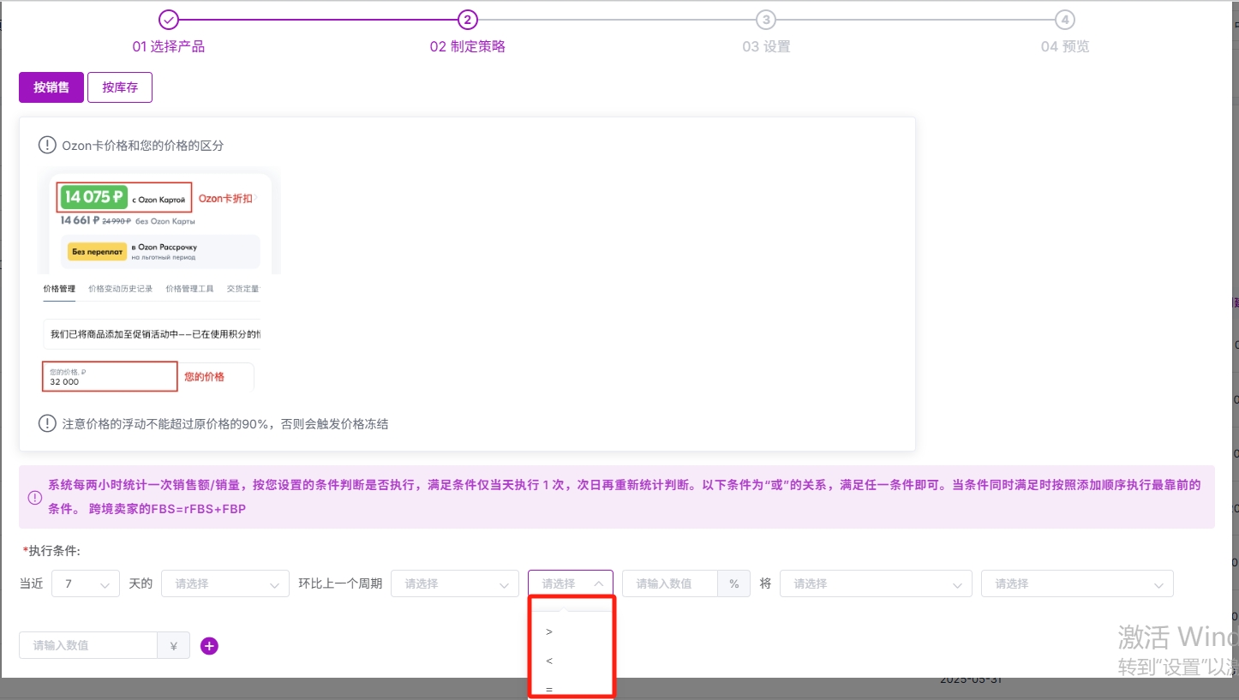Screen dimensions: 1239x700
Task: Jump to the 03 设置 step label
Action: coord(766,46)
